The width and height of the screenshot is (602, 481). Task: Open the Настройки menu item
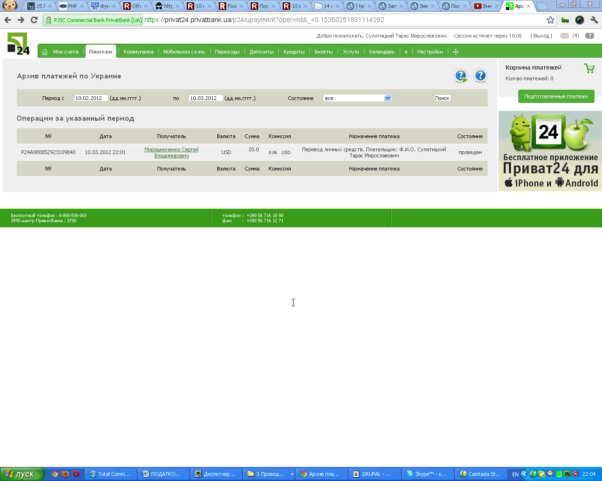(430, 52)
